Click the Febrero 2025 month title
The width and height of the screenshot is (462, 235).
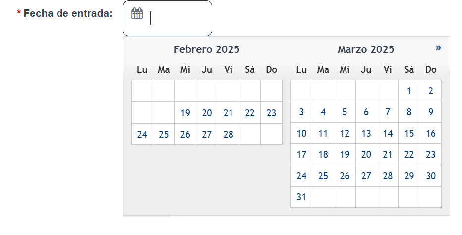pyautogui.click(x=207, y=49)
